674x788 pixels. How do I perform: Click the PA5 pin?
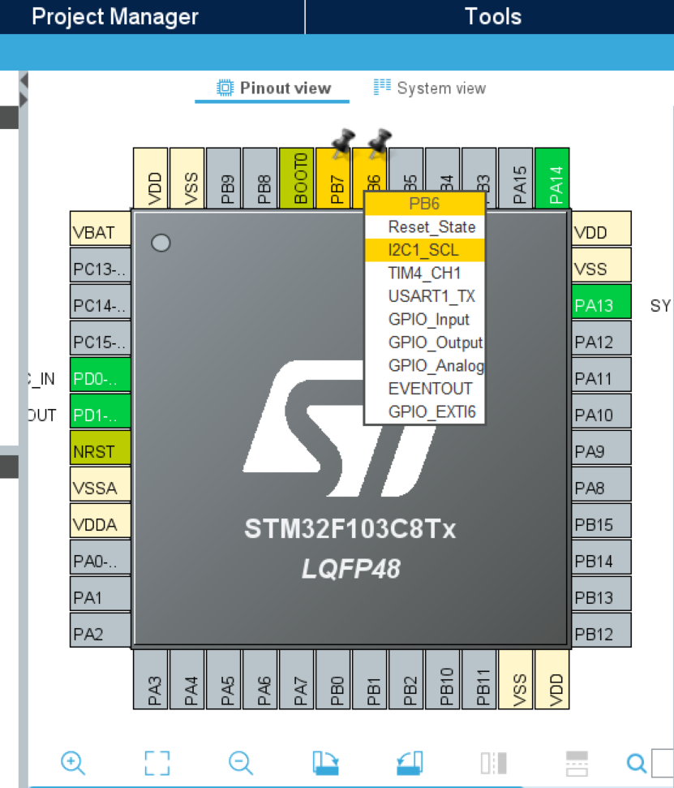pyautogui.click(x=224, y=679)
